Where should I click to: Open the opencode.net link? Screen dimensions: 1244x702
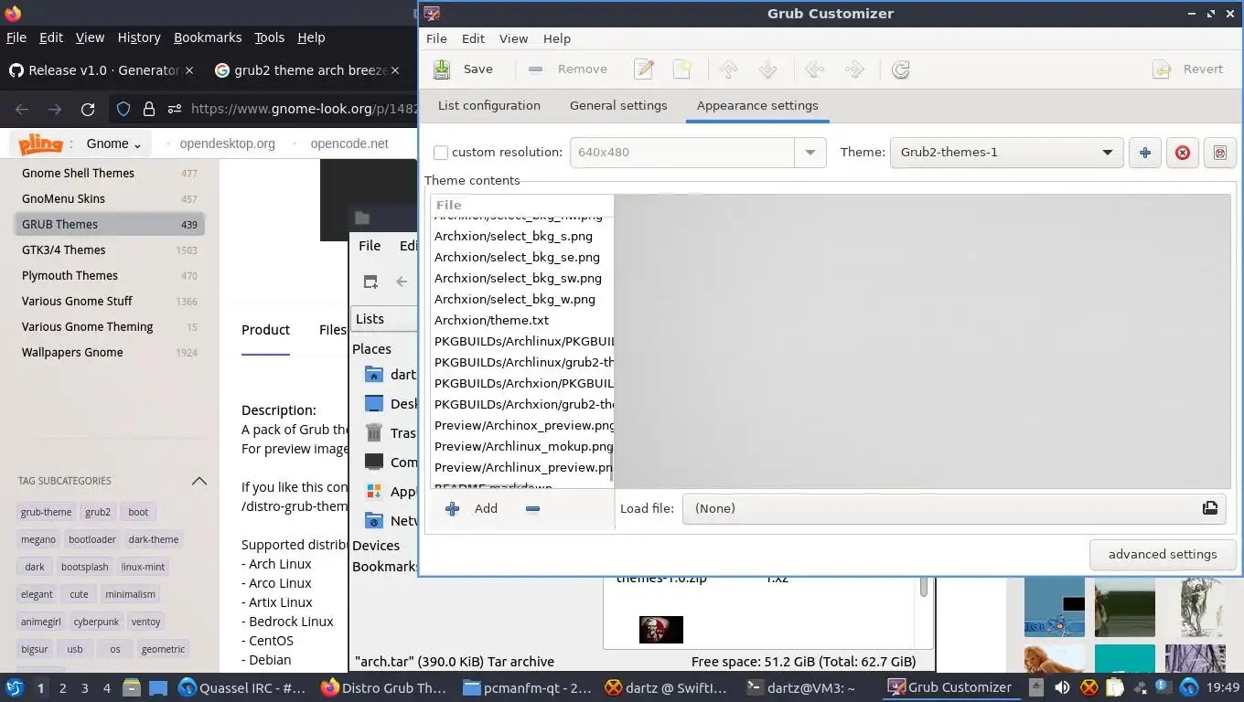pos(349,144)
